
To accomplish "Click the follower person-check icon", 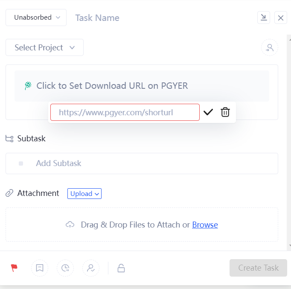I will [x=91, y=268].
